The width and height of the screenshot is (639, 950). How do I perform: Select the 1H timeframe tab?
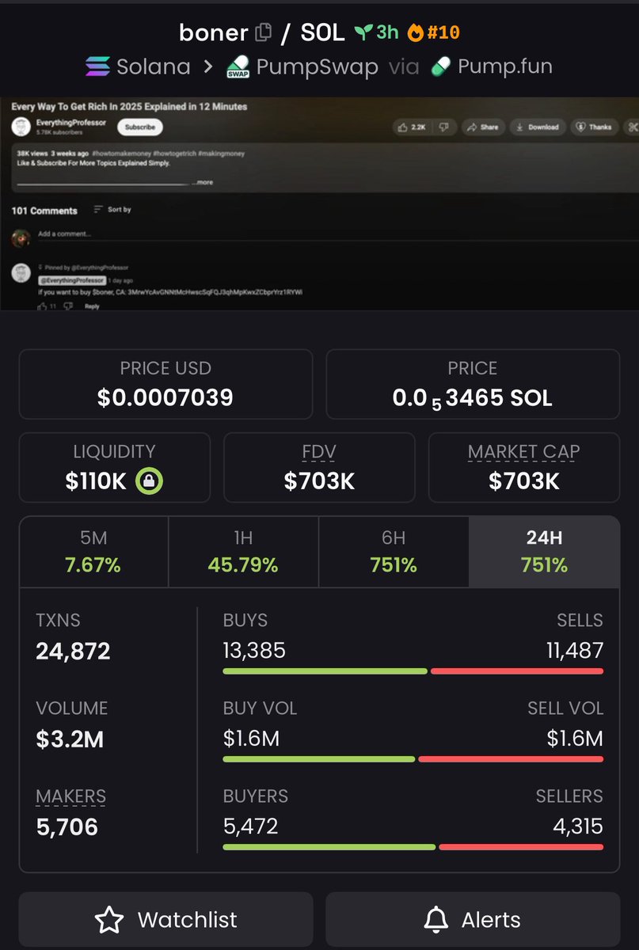[243, 552]
